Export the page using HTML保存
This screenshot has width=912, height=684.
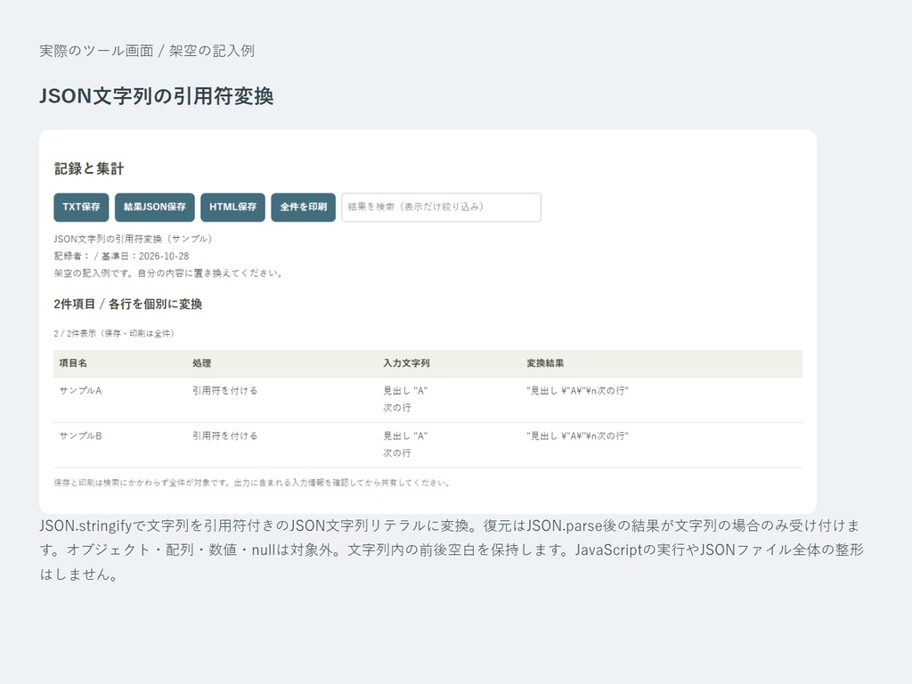click(x=232, y=207)
